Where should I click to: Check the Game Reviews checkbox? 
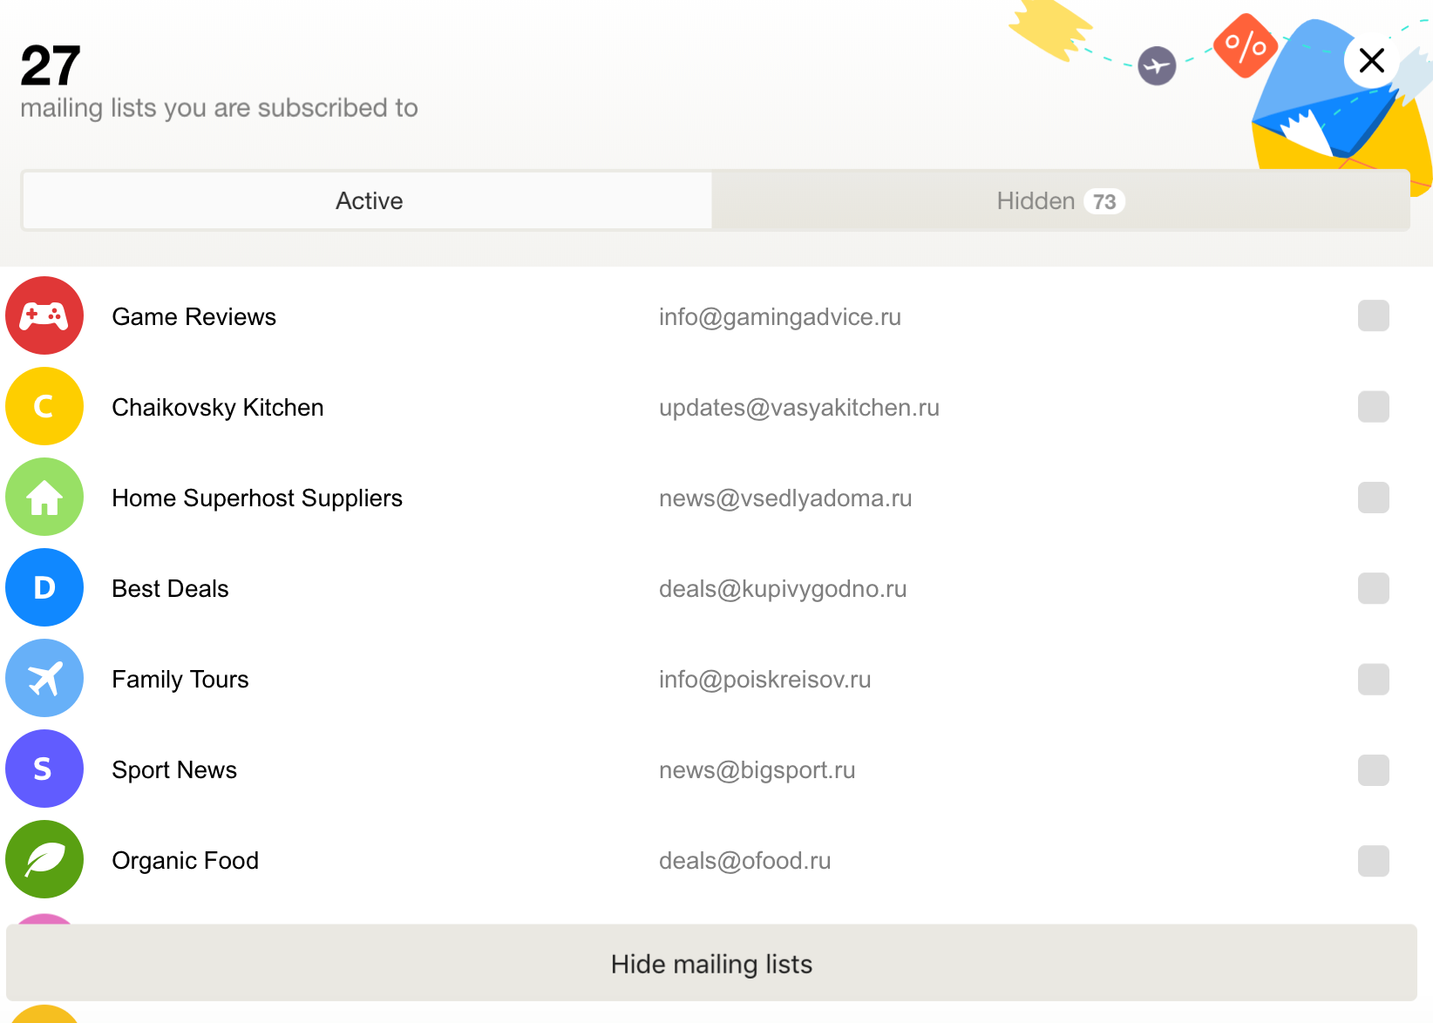1373,315
